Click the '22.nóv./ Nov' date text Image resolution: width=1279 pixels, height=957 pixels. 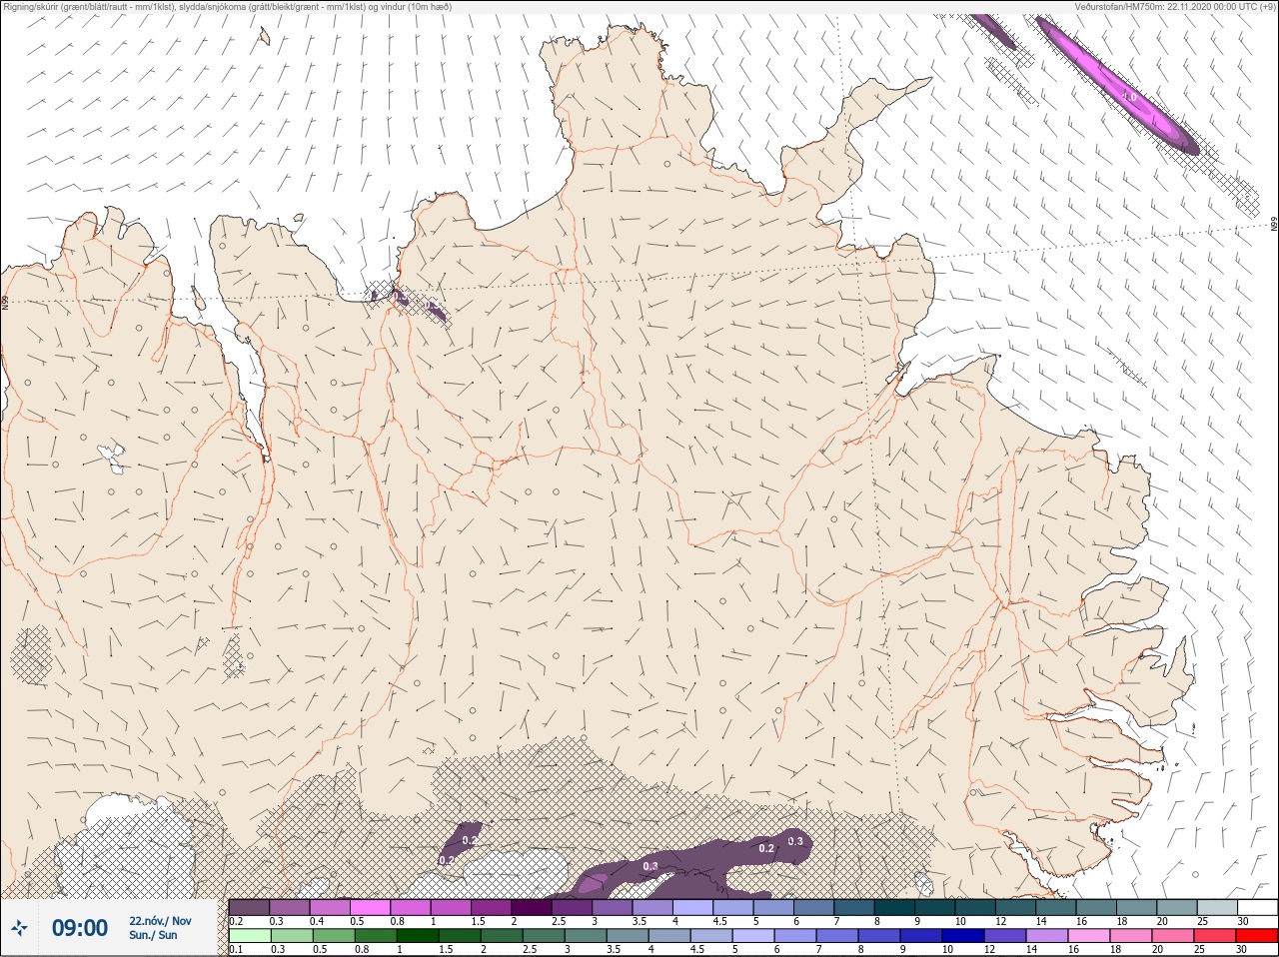tap(160, 921)
